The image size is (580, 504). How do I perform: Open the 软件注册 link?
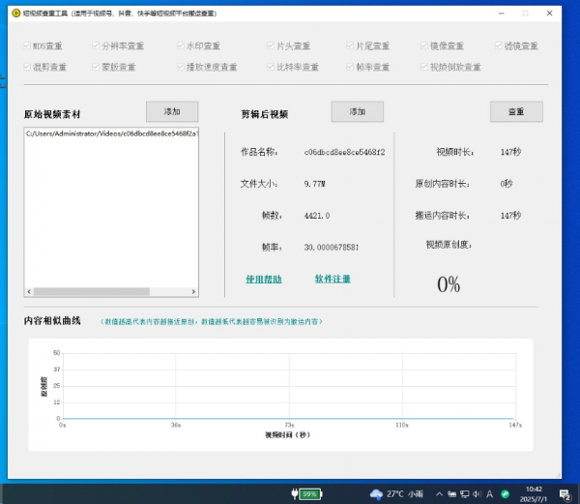pos(333,279)
